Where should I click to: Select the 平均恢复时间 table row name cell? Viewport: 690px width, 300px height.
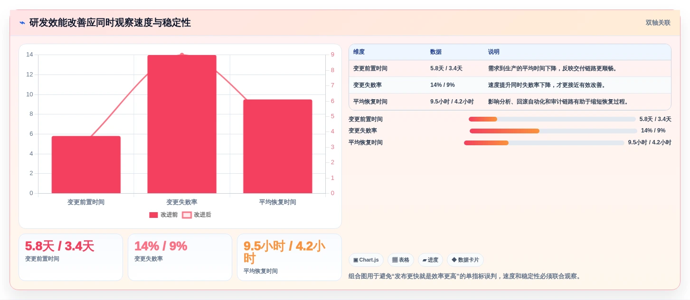click(370, 102)
